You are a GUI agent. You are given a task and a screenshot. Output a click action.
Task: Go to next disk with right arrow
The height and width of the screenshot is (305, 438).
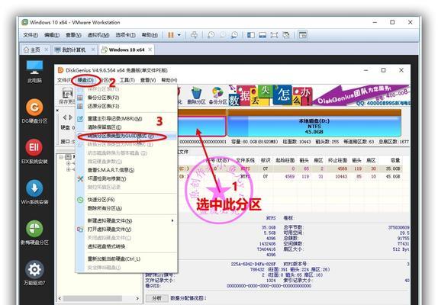click(x=71, y=117)
